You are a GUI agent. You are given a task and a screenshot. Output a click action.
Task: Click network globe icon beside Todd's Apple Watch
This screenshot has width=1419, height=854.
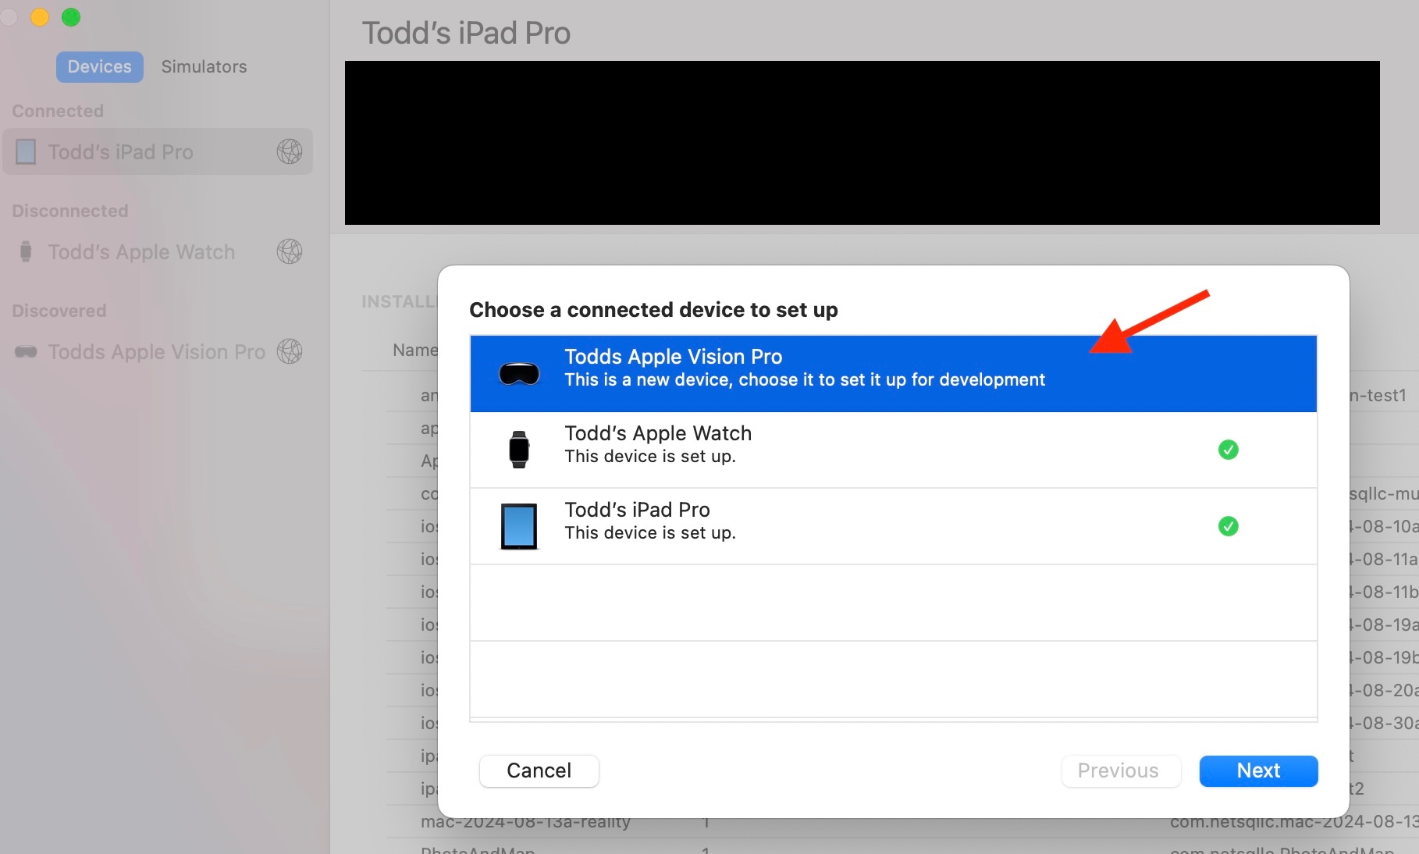point(290,251)
